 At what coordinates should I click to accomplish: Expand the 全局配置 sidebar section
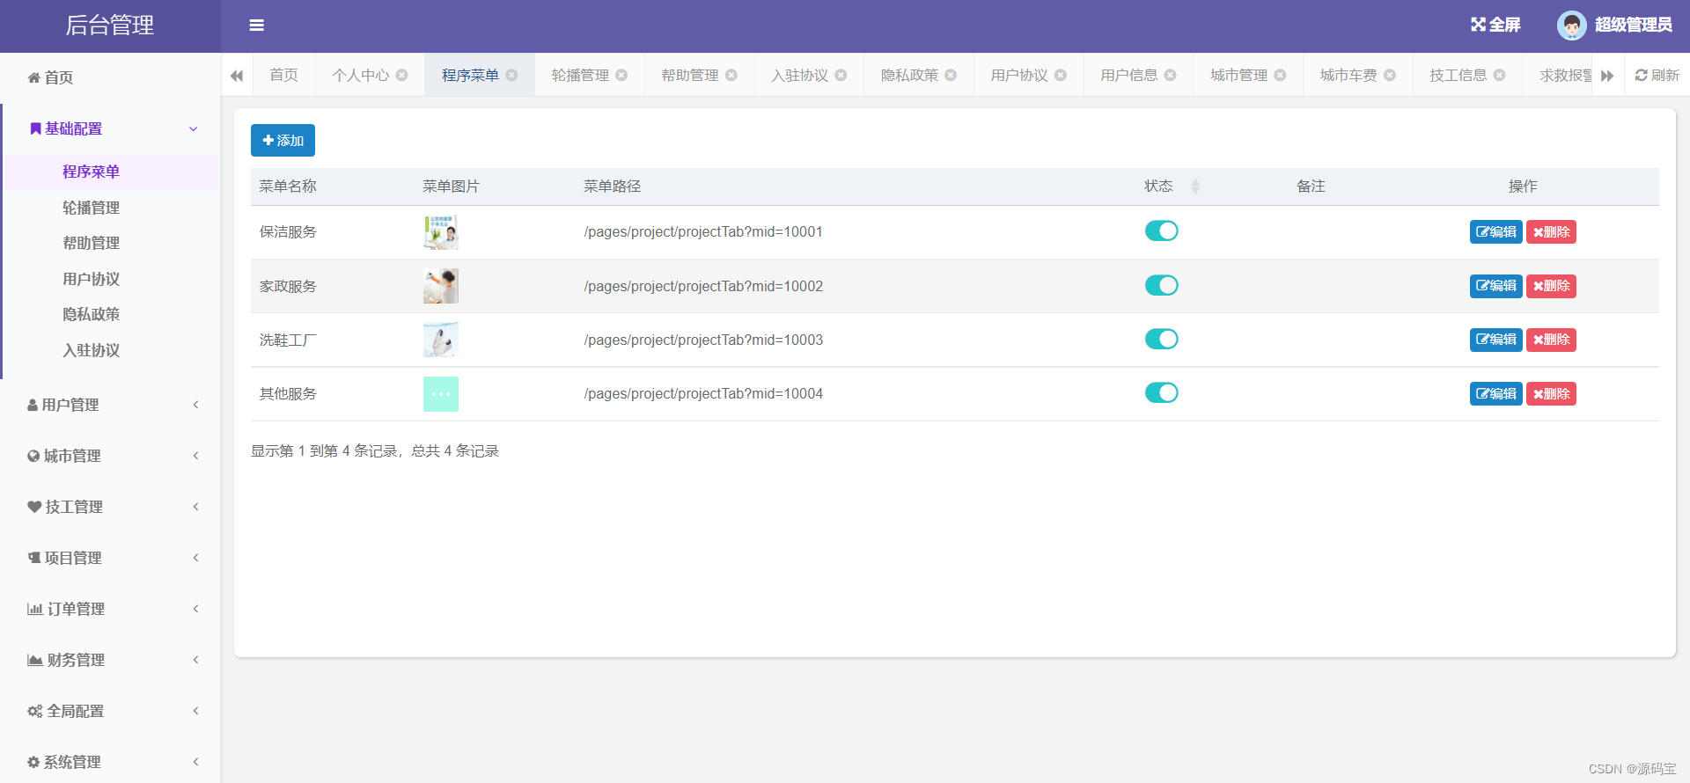tap(110, 711)
